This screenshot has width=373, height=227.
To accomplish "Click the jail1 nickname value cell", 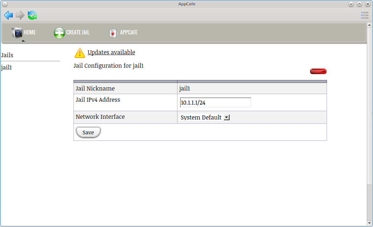I will [252, 88].
